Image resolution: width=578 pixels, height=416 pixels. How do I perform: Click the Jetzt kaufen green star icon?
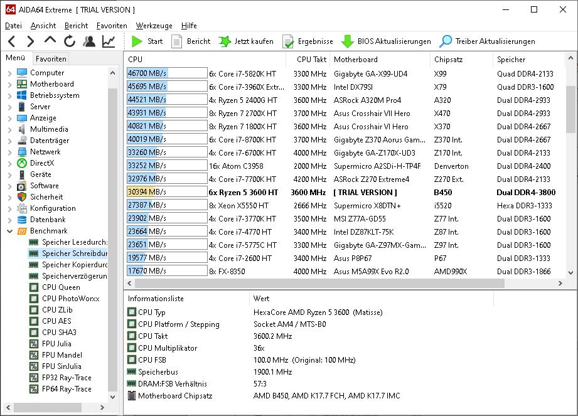click(x=225, y=41)
